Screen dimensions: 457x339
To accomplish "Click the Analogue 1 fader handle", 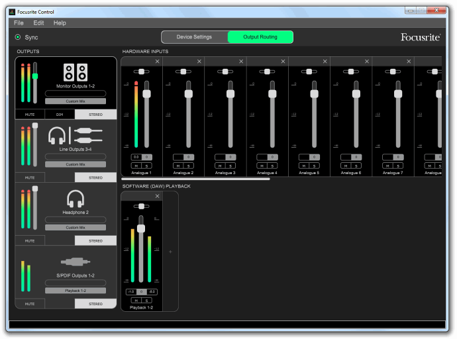I will coord(146,94).
